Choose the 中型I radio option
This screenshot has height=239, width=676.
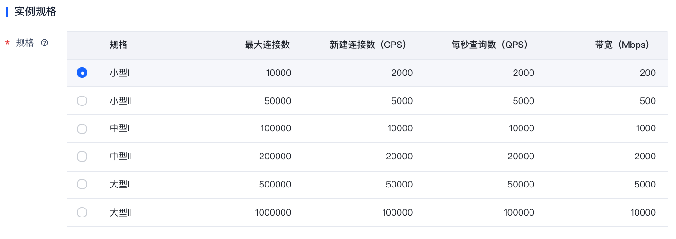pos(82,128)
